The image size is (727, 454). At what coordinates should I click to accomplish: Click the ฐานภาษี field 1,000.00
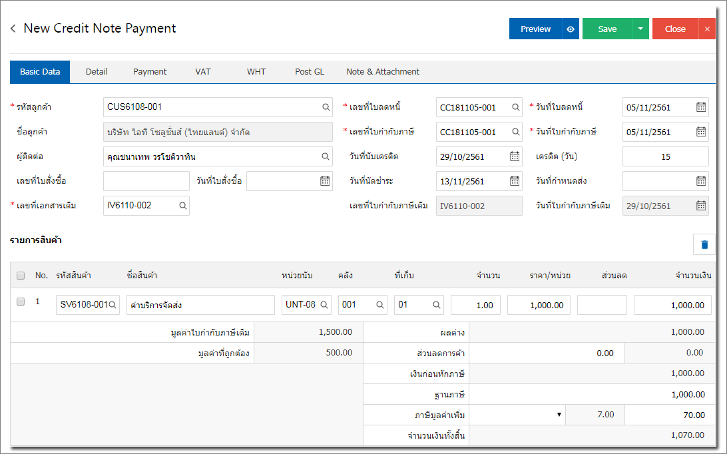(x=592, y=394)
